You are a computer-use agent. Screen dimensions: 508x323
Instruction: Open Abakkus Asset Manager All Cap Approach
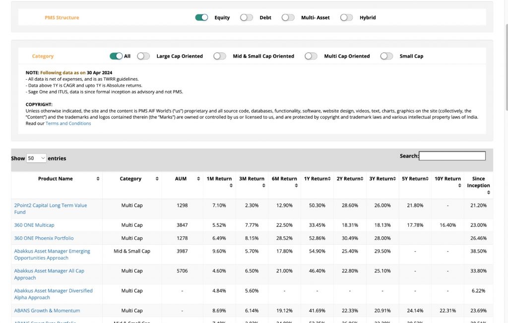[49, 274]
